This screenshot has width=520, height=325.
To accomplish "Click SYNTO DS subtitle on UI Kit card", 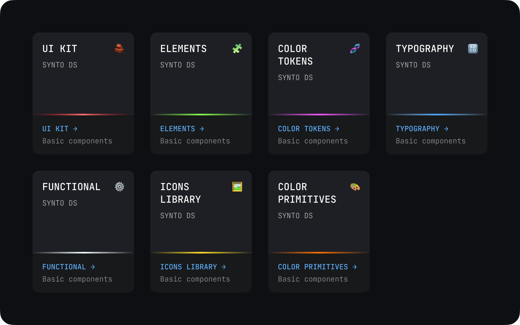I will (60, 65).
